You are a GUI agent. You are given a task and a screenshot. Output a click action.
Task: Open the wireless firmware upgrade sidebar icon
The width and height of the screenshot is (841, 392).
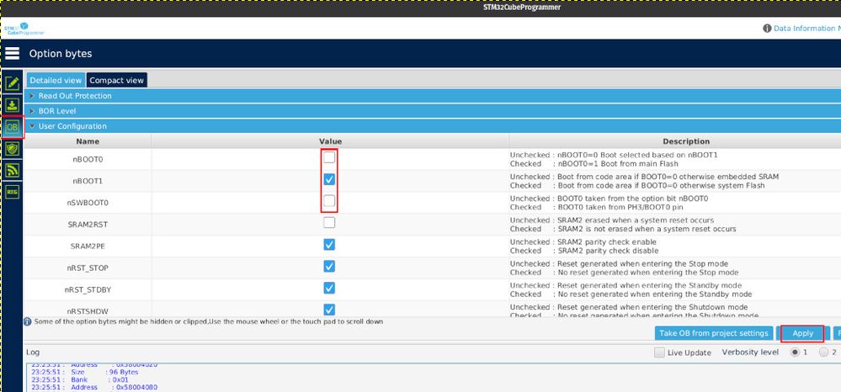click(13, 170)
